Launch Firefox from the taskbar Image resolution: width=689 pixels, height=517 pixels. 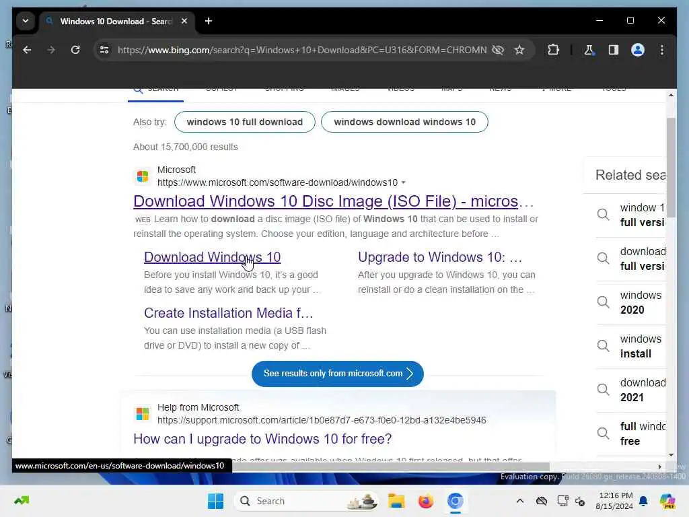tap(425, 501)
